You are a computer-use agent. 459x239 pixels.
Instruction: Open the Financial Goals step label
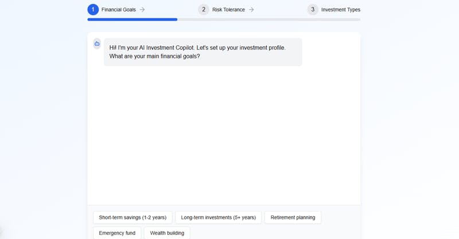[119, 10]
